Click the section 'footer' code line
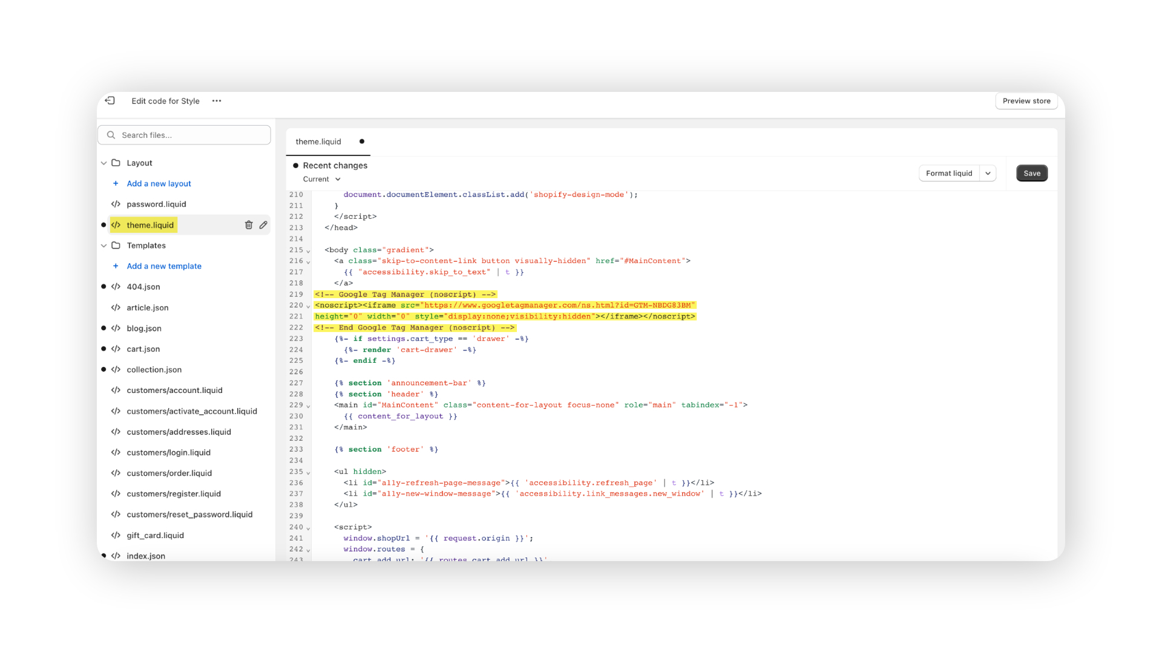Screen dimensions: 1162x653 click(x=386, y=449)
